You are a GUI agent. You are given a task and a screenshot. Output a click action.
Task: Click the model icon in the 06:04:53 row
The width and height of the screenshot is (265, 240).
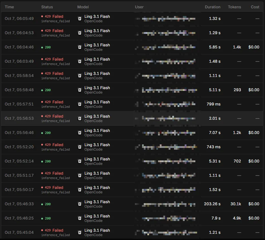[80, 33]
